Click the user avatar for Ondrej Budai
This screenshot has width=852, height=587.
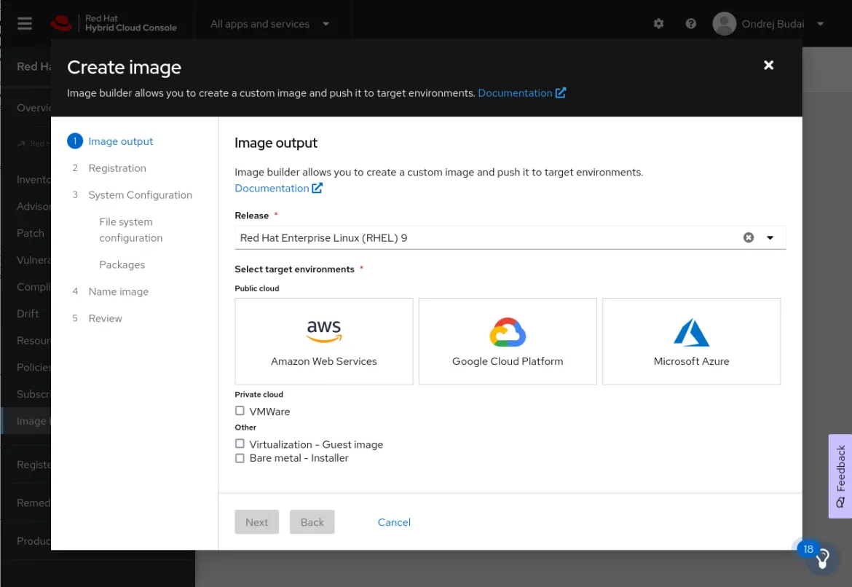(724, 24)
